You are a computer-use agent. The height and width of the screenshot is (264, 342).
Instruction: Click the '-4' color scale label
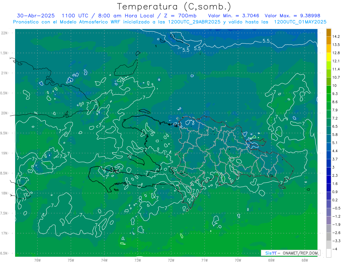click(335, 249)
